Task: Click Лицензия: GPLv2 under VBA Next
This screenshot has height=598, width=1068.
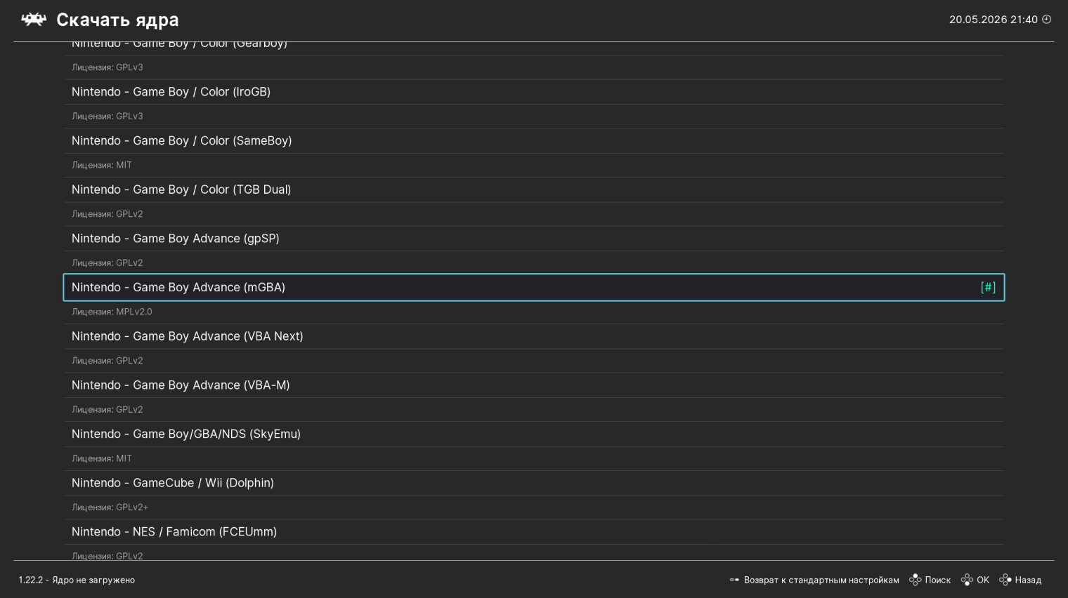Action: [107, 361]
